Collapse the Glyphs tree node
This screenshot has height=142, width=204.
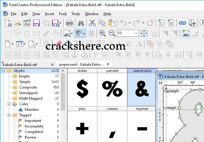(x=3, y=71)
